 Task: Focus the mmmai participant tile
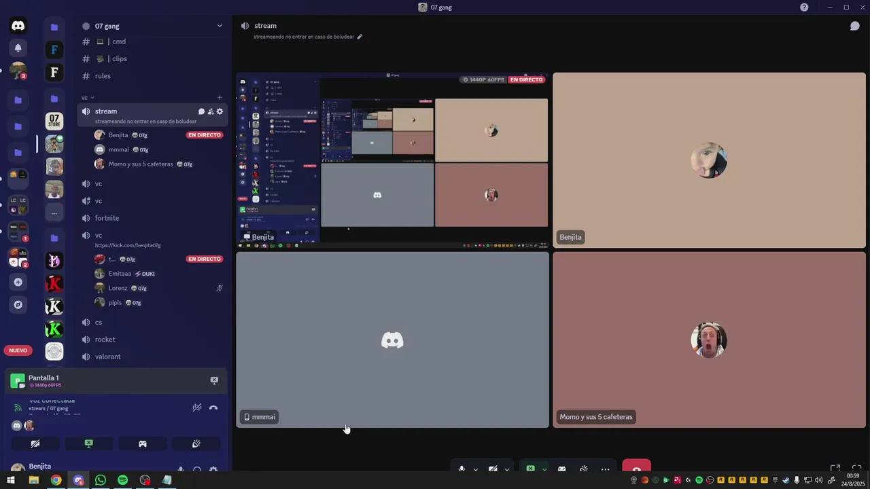click(x=392, y=340)
